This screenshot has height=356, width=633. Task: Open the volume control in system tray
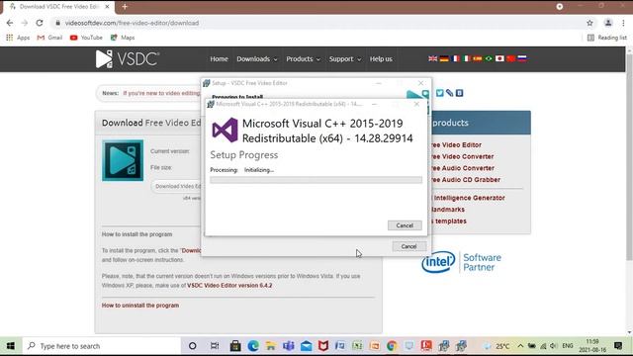554,346
